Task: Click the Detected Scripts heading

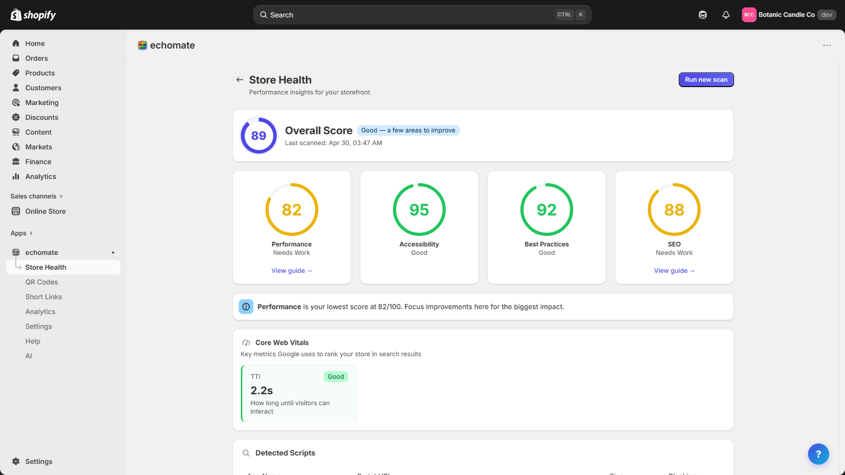Action: click(285, 453)
